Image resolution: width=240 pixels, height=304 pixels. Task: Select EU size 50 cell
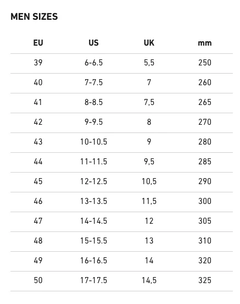coord(38,280)
